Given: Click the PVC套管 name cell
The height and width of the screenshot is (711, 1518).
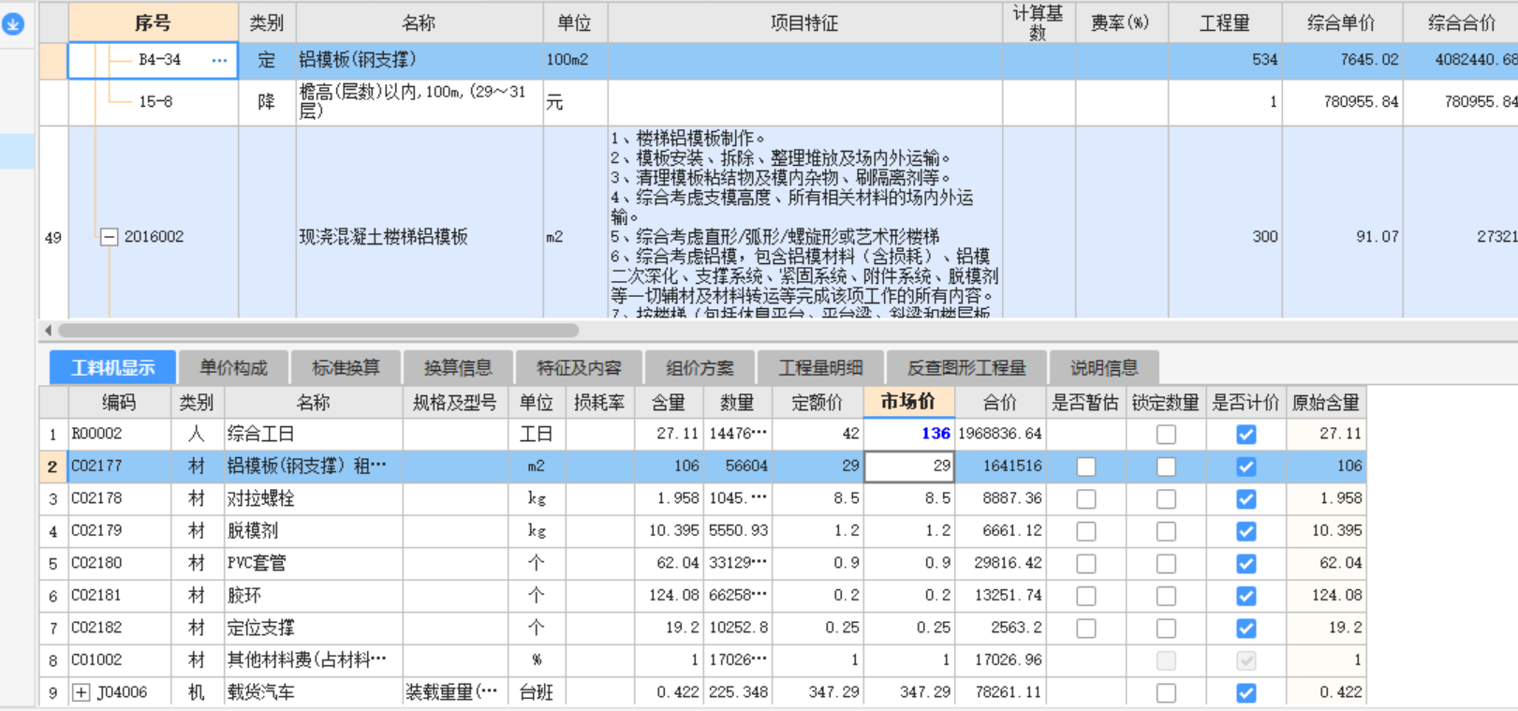Looking at the screenshot, I should point(314,563).
